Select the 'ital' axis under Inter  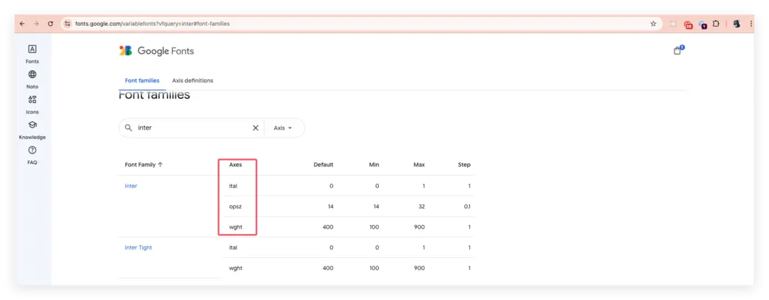click(x=233, y=186)
